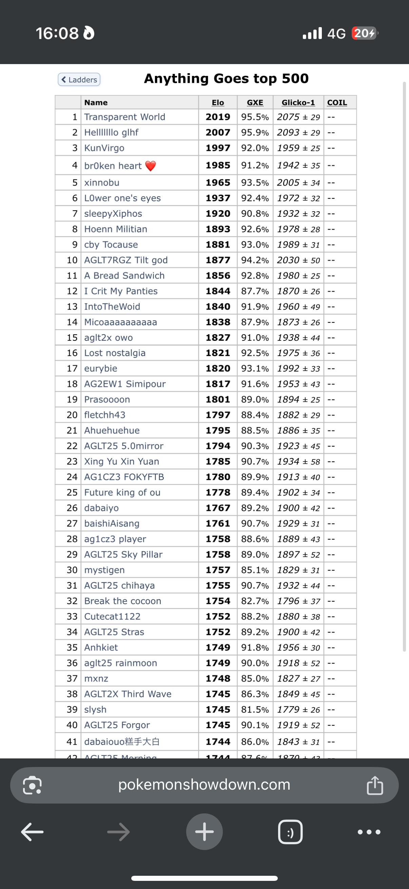The width and height of the screenshot is (409, 889).
Task: Open a new tab with plus button
Action: (204, 832)
